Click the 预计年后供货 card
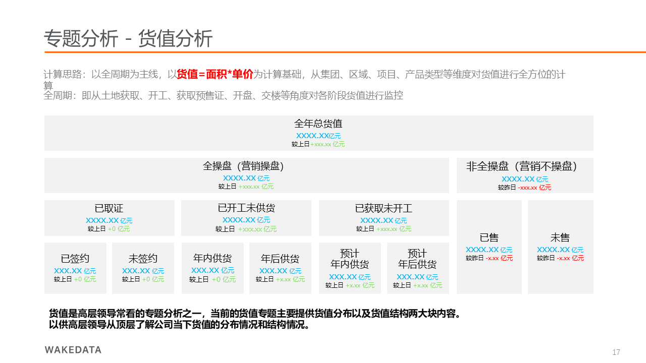Image resolution: width=646 pixels, height=363 pixels. pyautogui.click(x=418, y=268)
